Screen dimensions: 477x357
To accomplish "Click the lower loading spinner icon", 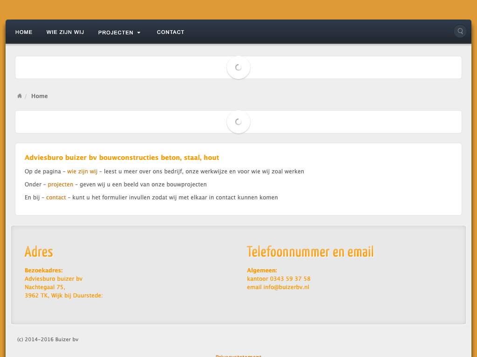I will (x=238, y=122).
